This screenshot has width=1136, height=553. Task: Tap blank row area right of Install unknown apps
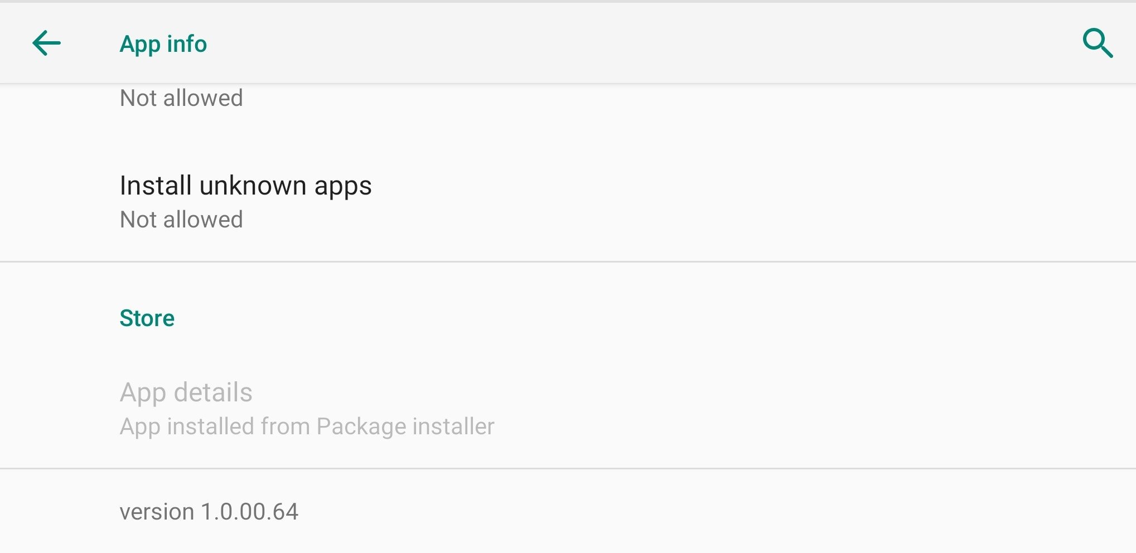(753, 202)
